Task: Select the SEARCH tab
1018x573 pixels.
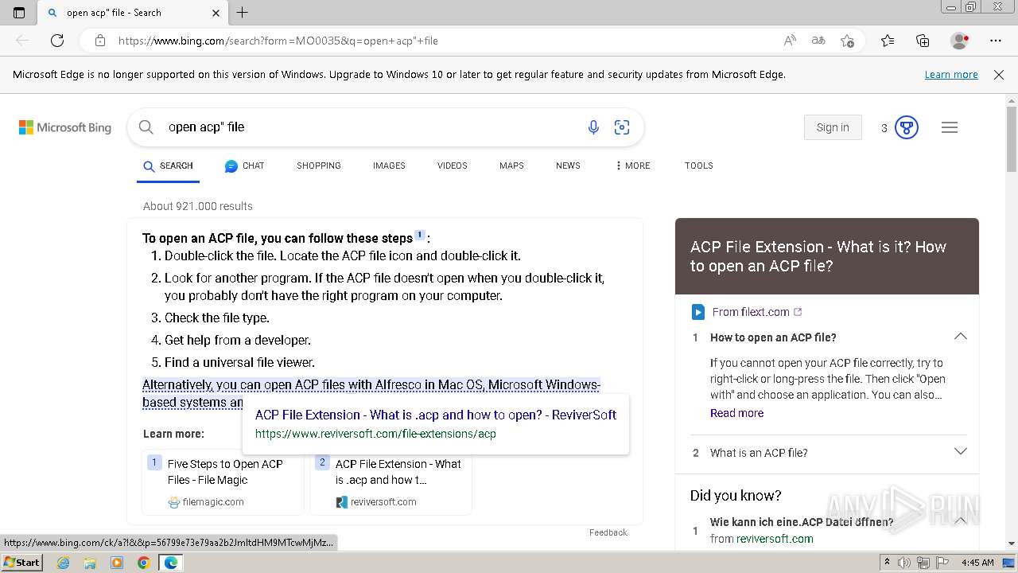Action: (x=168, y=166)
